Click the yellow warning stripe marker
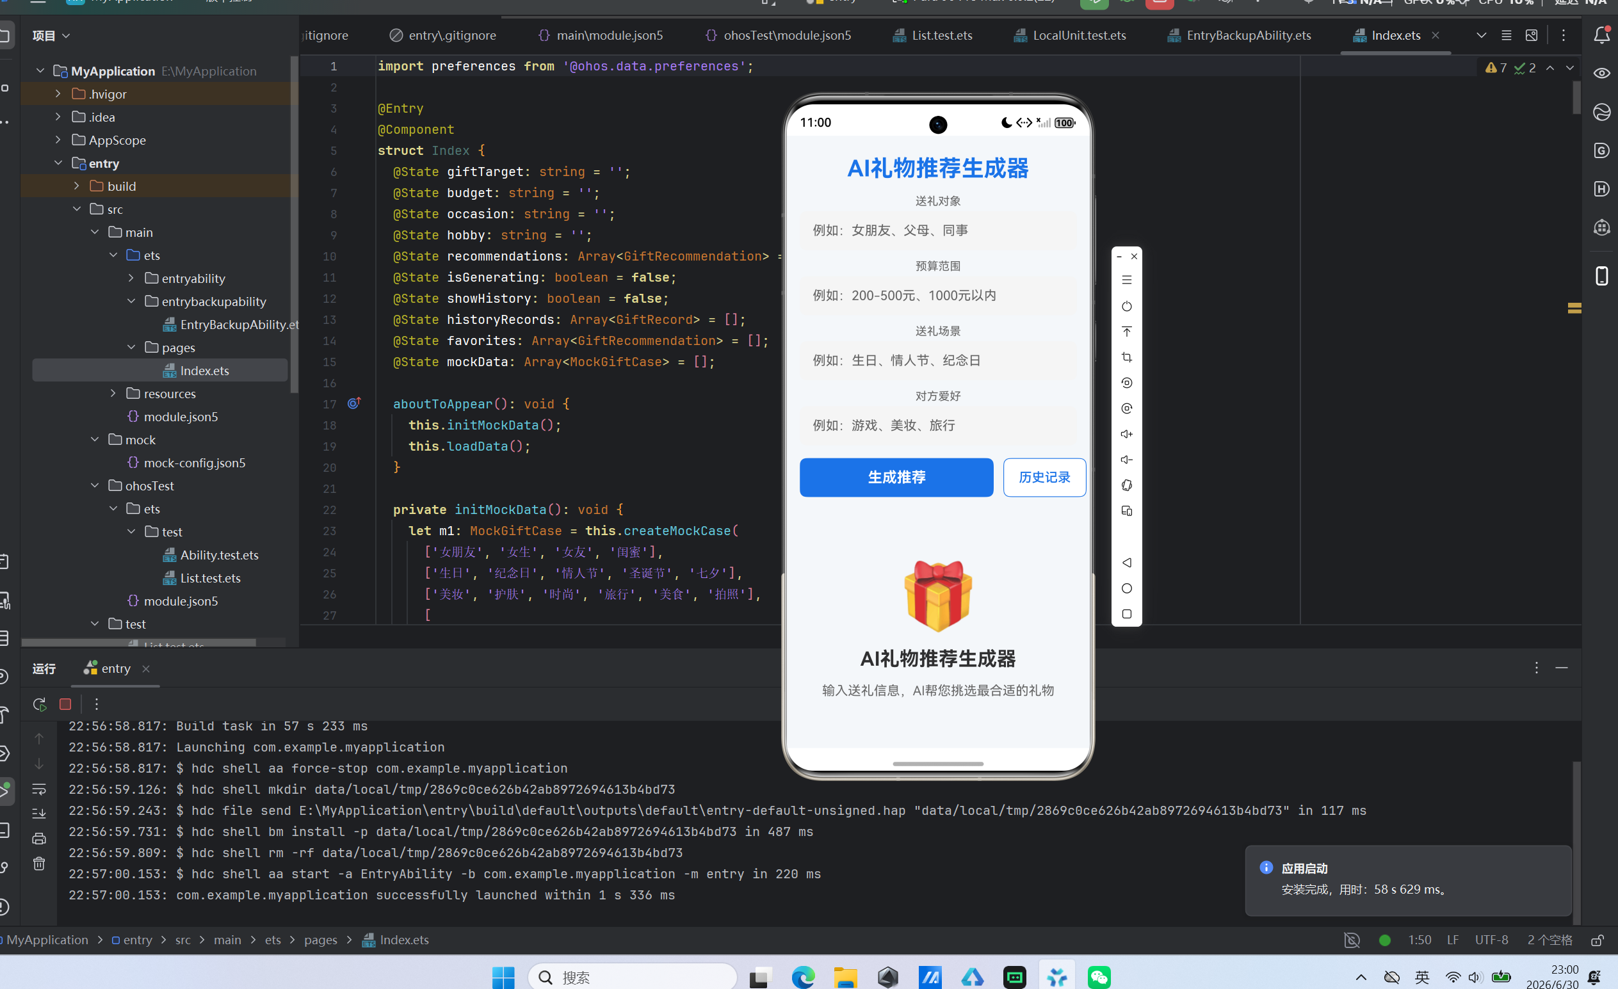The height and width of the screenshot is (989, 1618). tap(1574, 308)
